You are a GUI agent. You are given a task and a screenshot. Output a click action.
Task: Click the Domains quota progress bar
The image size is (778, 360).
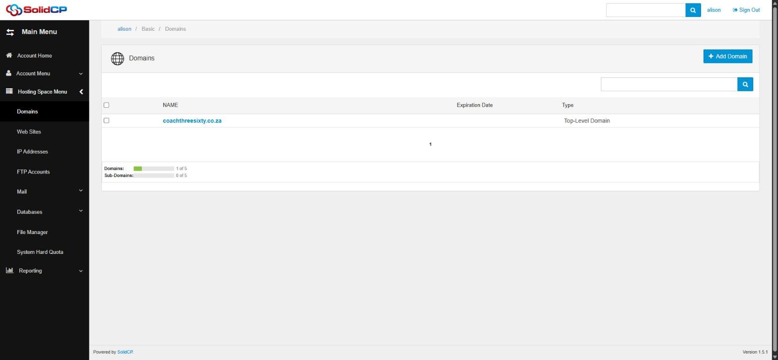point(154,169)
